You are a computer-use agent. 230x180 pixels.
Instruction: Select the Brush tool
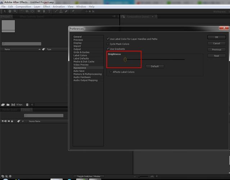pyautogui.click(x=56, y=11)
